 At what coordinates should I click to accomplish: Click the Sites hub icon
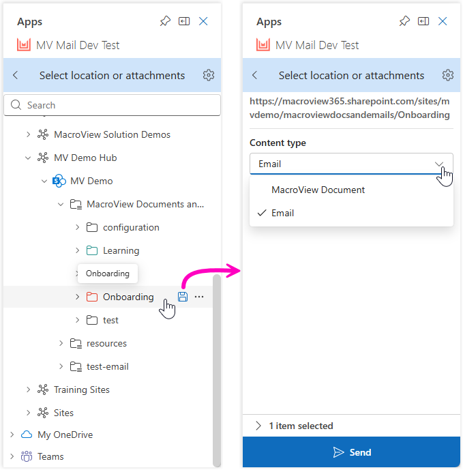[43, 413]
